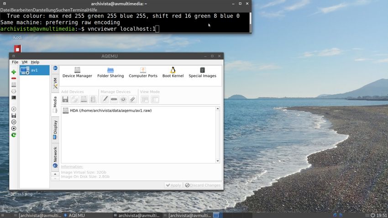Switch to the Display tab
The width and height of the screenshot is (388, 218).
pos(55,130)
